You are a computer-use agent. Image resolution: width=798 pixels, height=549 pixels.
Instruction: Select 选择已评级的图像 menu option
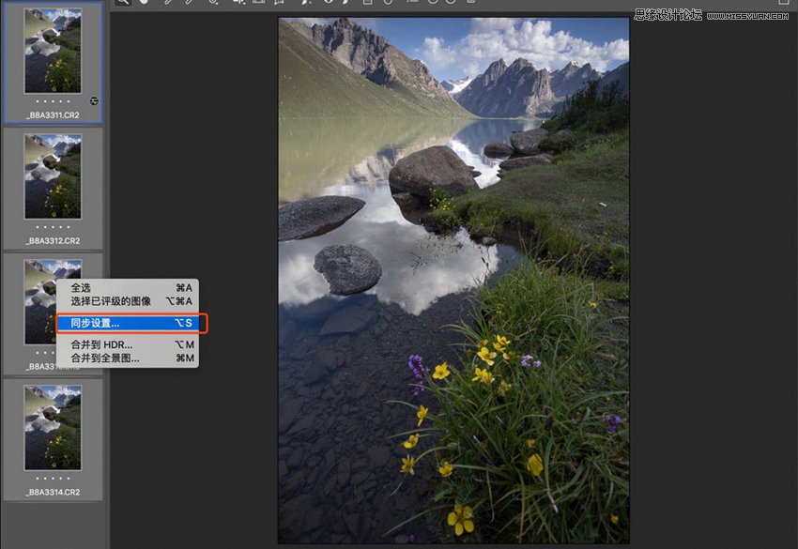tap(113, 301)
